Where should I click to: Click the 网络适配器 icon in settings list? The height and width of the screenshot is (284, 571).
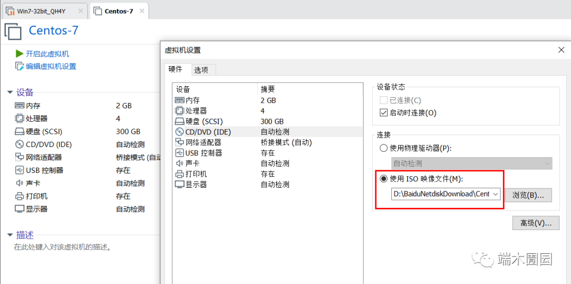[x=180, y=142]
